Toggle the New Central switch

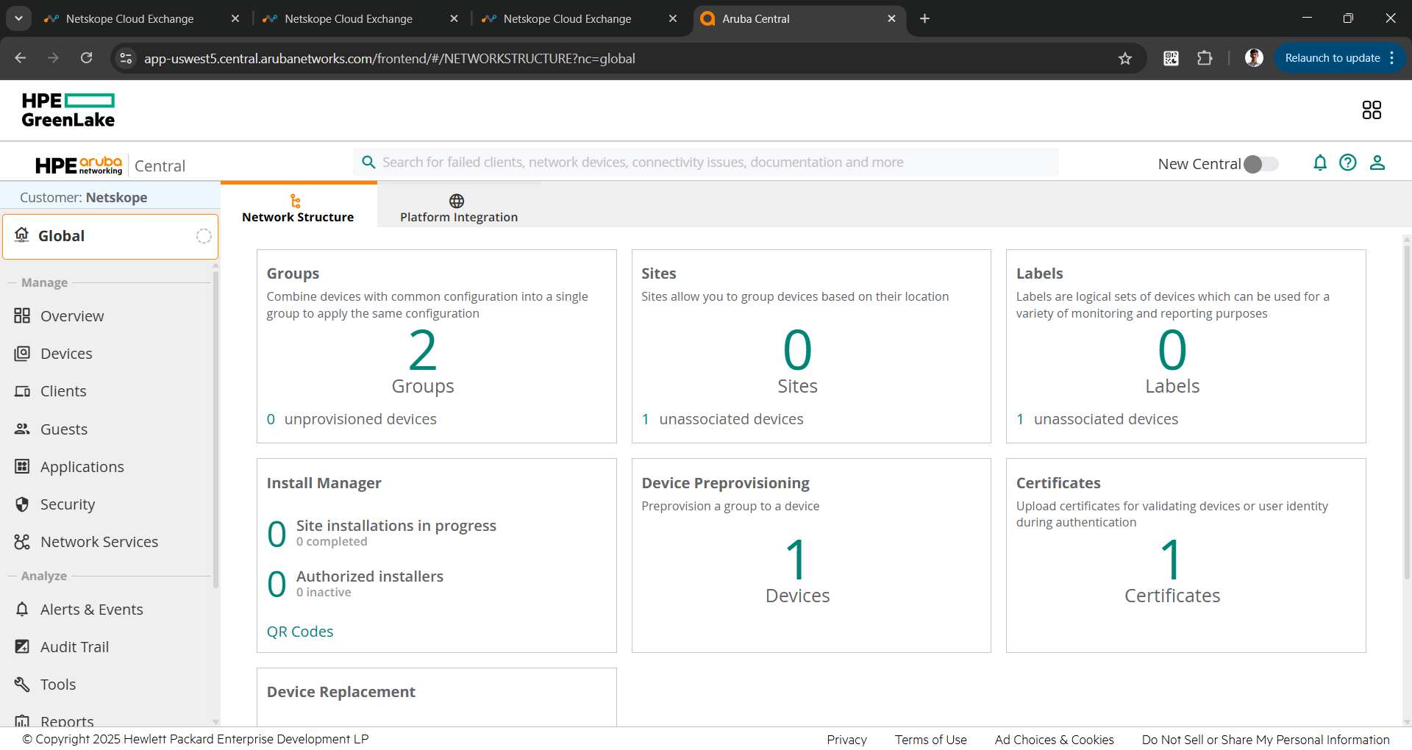[1261, 164]
